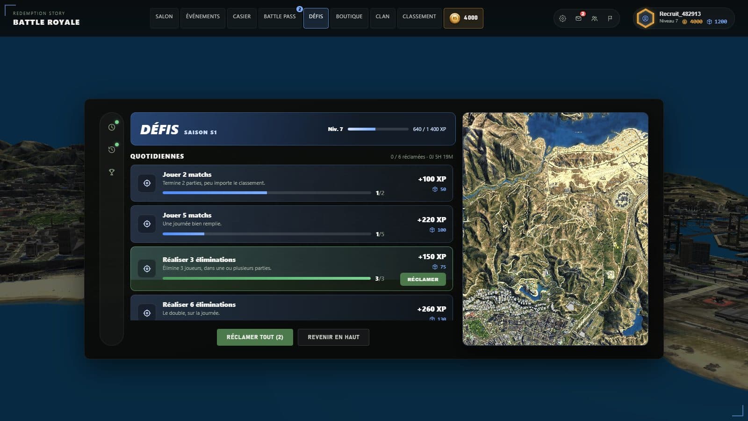Click the "Jouer 2 matchs" challenge title
The width and height of the screenshot is (748, 421).
[x=187, y=174]
